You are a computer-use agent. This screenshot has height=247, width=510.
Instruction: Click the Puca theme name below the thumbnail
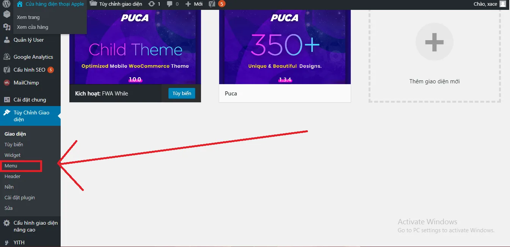coord(231,94)
